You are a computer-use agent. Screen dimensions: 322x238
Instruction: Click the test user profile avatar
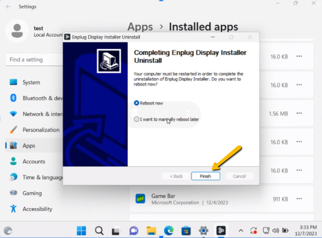(17, 31)
